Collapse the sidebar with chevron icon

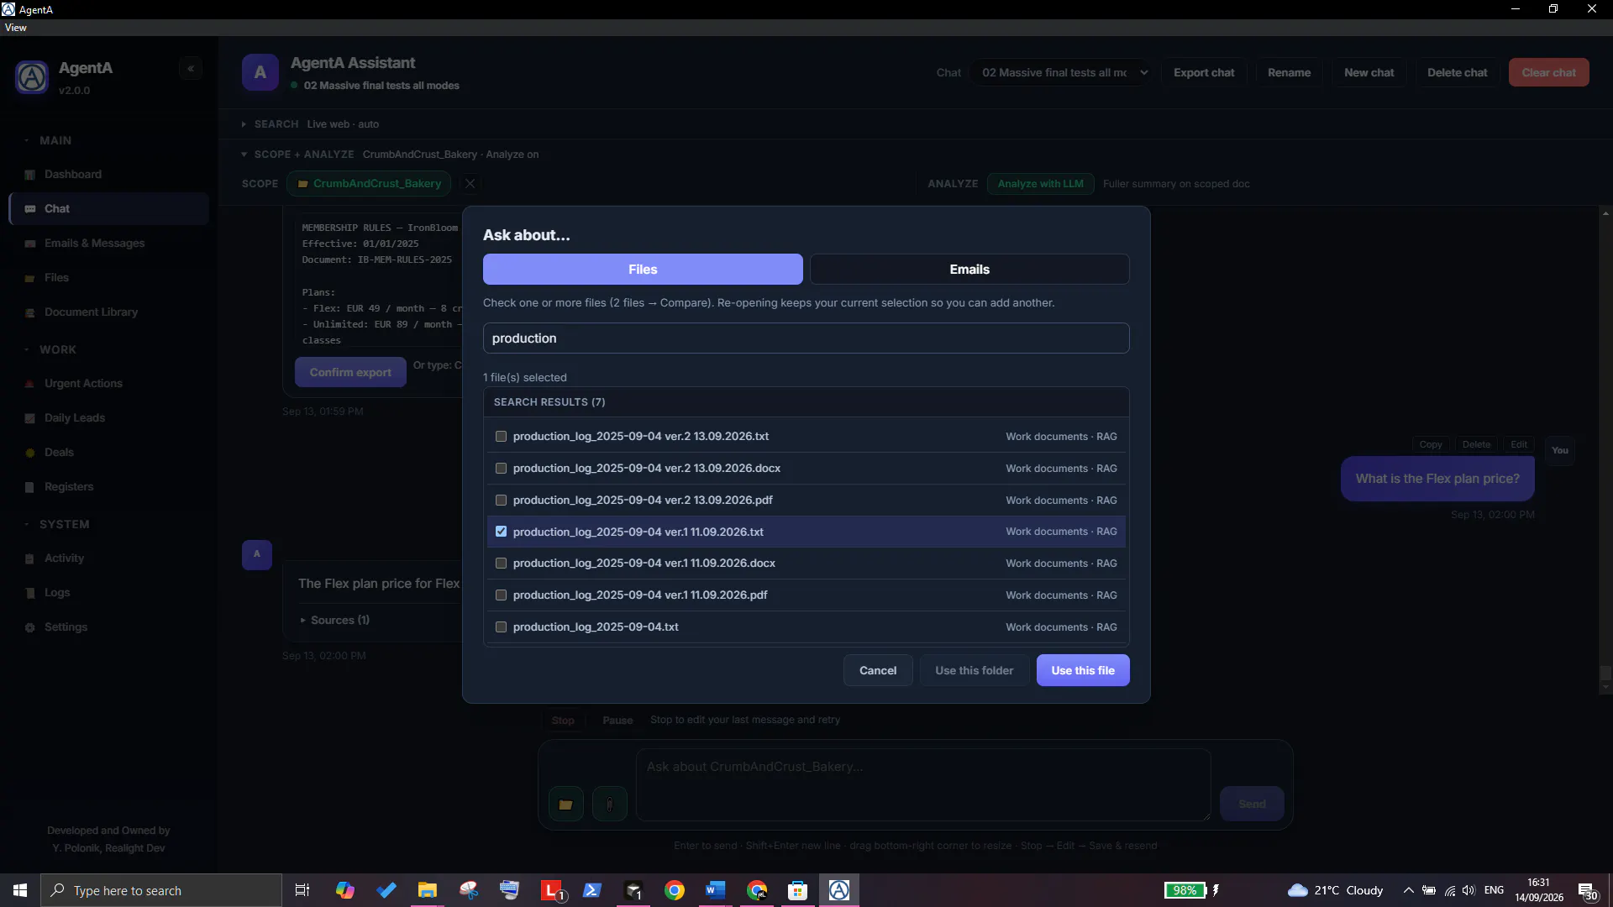tap(191, 69)
